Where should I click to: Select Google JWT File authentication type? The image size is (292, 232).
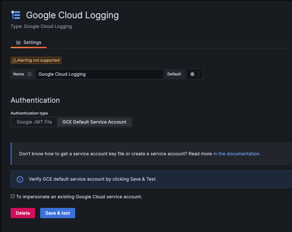coord(34,122)
